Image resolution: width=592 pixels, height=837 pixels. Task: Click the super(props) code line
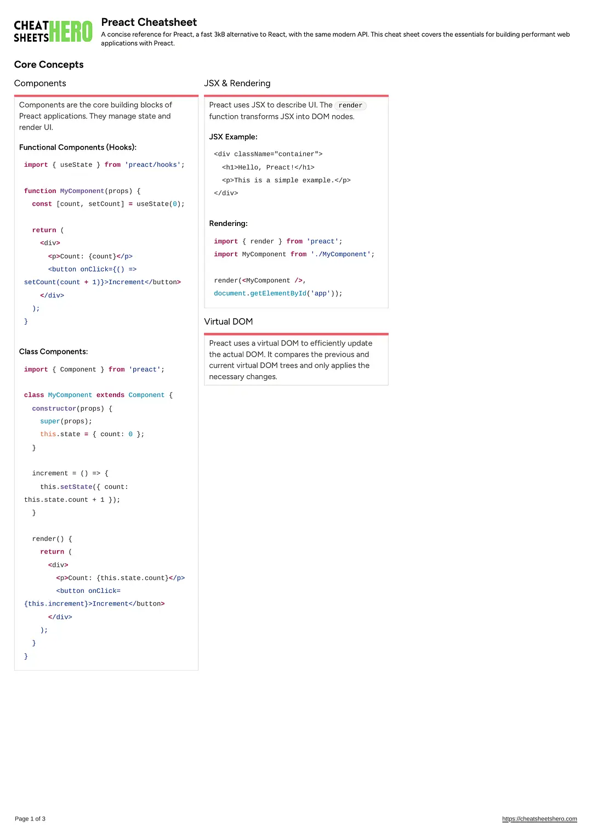(x=66, y=422)
